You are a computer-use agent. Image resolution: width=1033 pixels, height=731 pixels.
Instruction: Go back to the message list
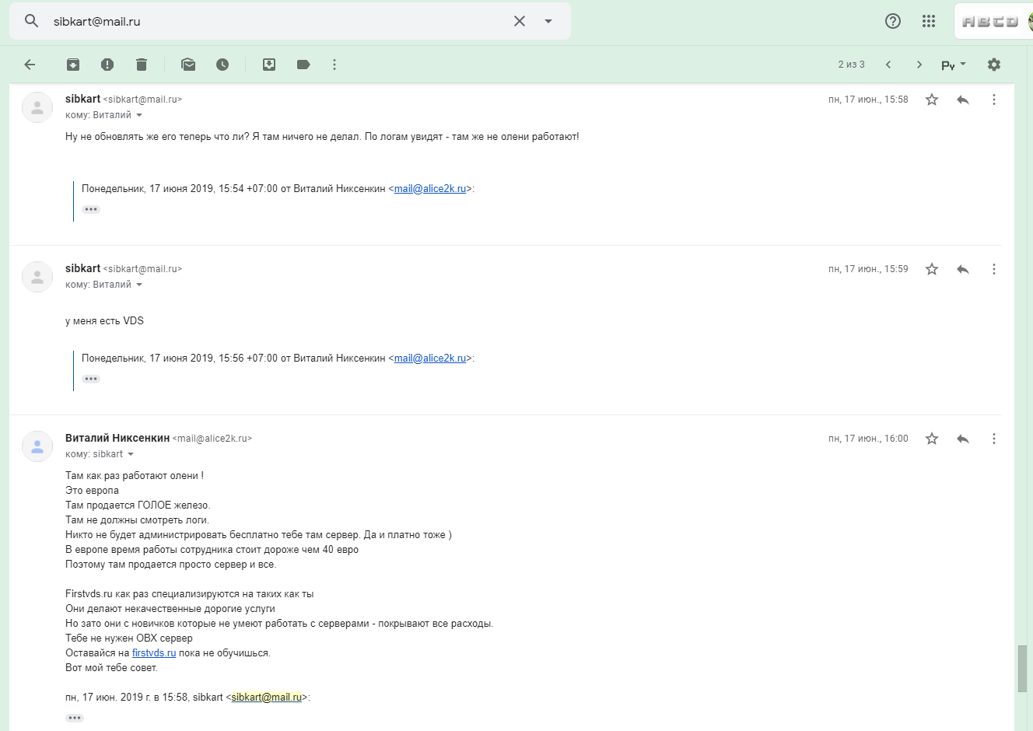tap(30, 65)
